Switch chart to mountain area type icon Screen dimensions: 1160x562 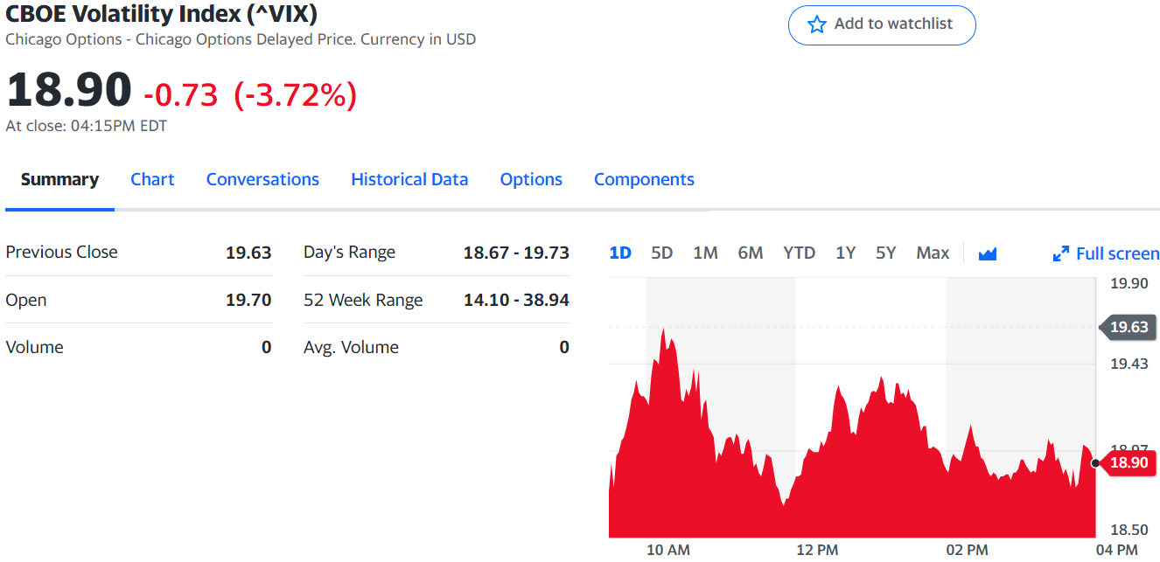click(x=988, y=253)
